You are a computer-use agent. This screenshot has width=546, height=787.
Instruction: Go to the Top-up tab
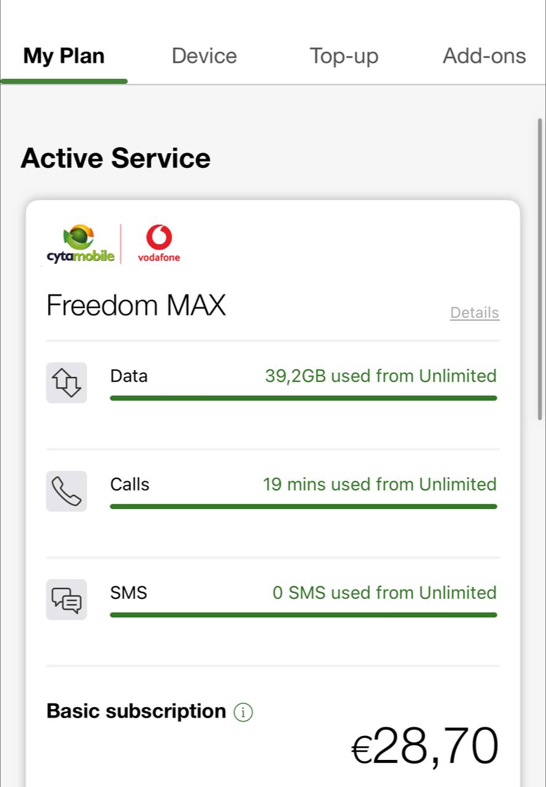point(344,56)
